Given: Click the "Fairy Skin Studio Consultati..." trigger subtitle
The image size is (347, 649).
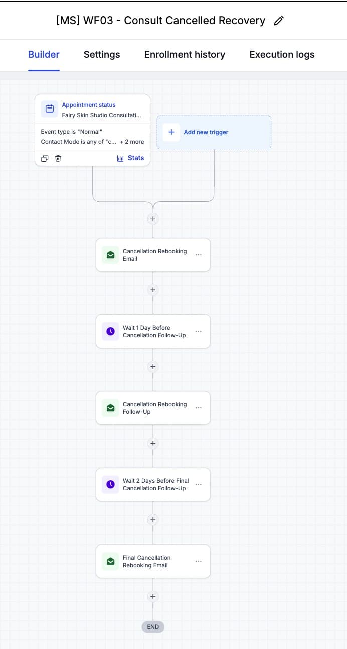Looking at the screenshot, I should coord(101,115).
